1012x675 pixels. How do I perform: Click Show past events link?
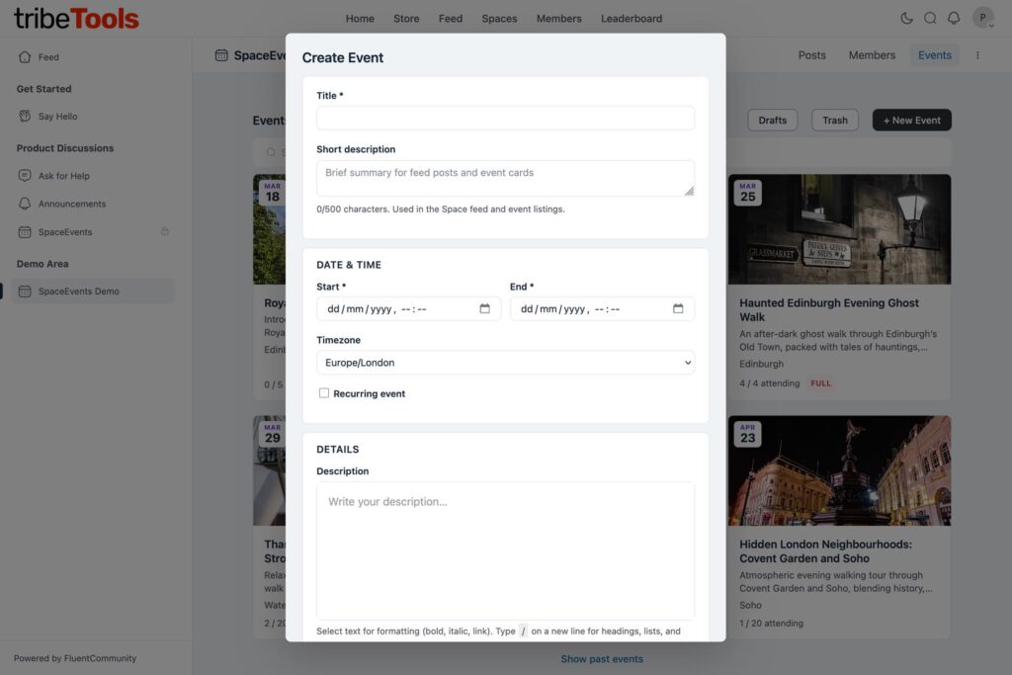[x=602, y=659]
